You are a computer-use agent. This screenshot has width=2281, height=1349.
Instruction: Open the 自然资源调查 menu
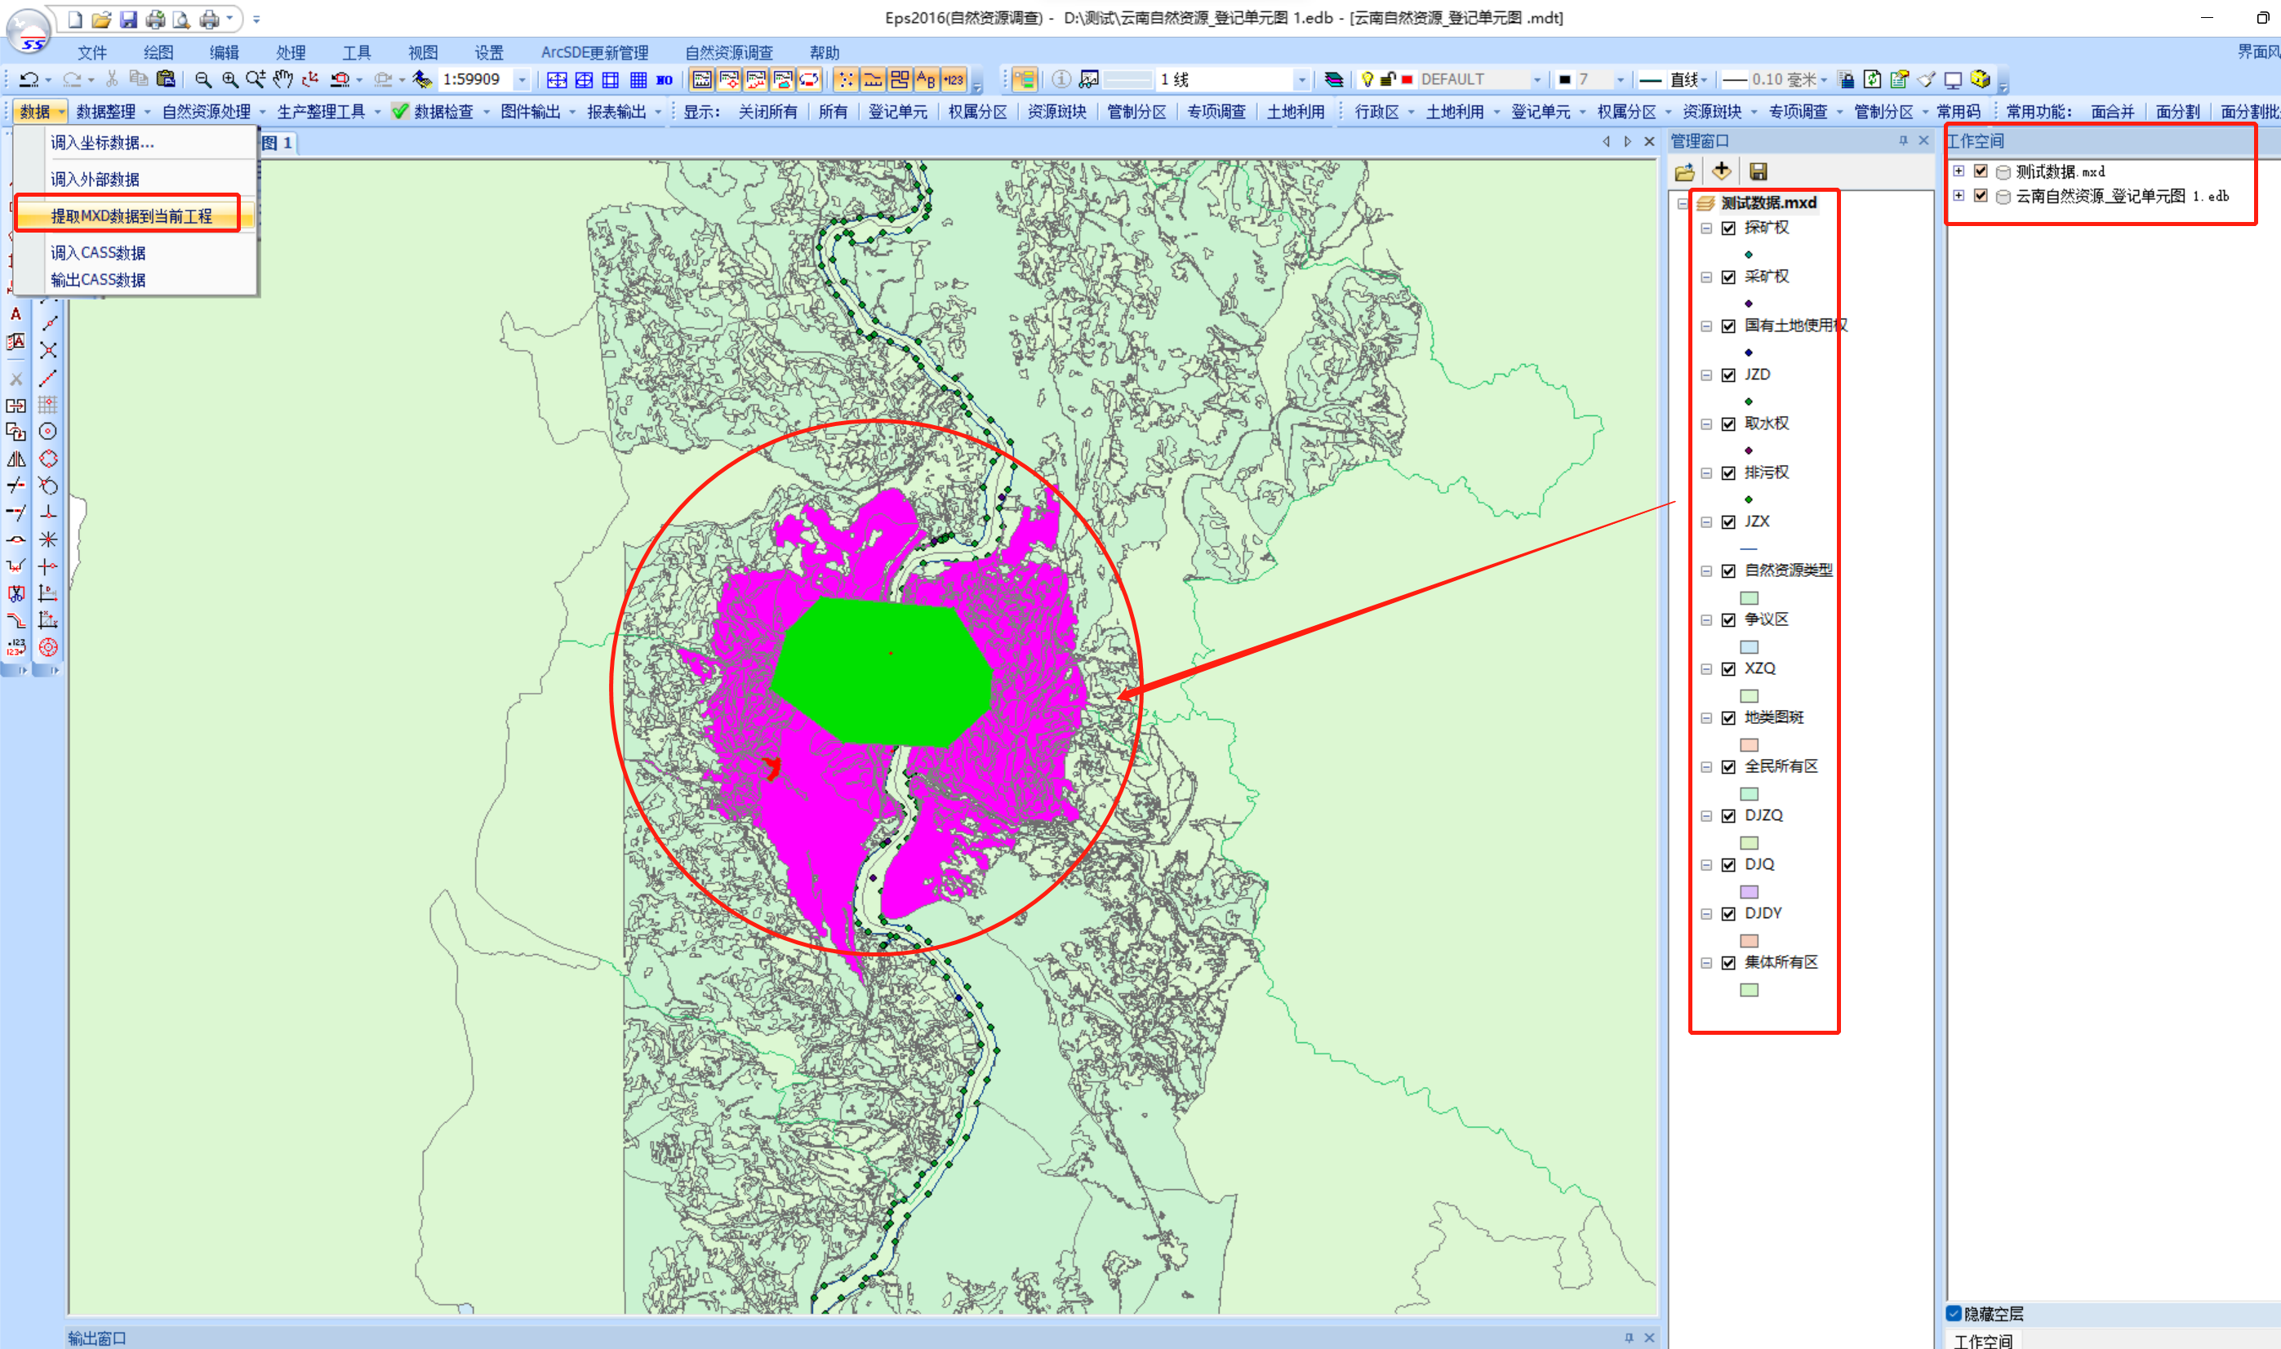coord(729,53)
